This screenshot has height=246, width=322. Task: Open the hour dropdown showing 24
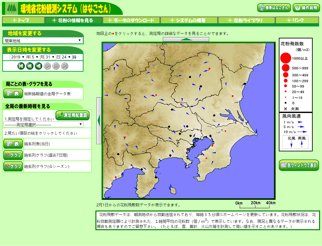(x=66, y=57)
